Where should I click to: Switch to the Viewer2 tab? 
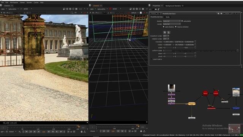[96, 6]
